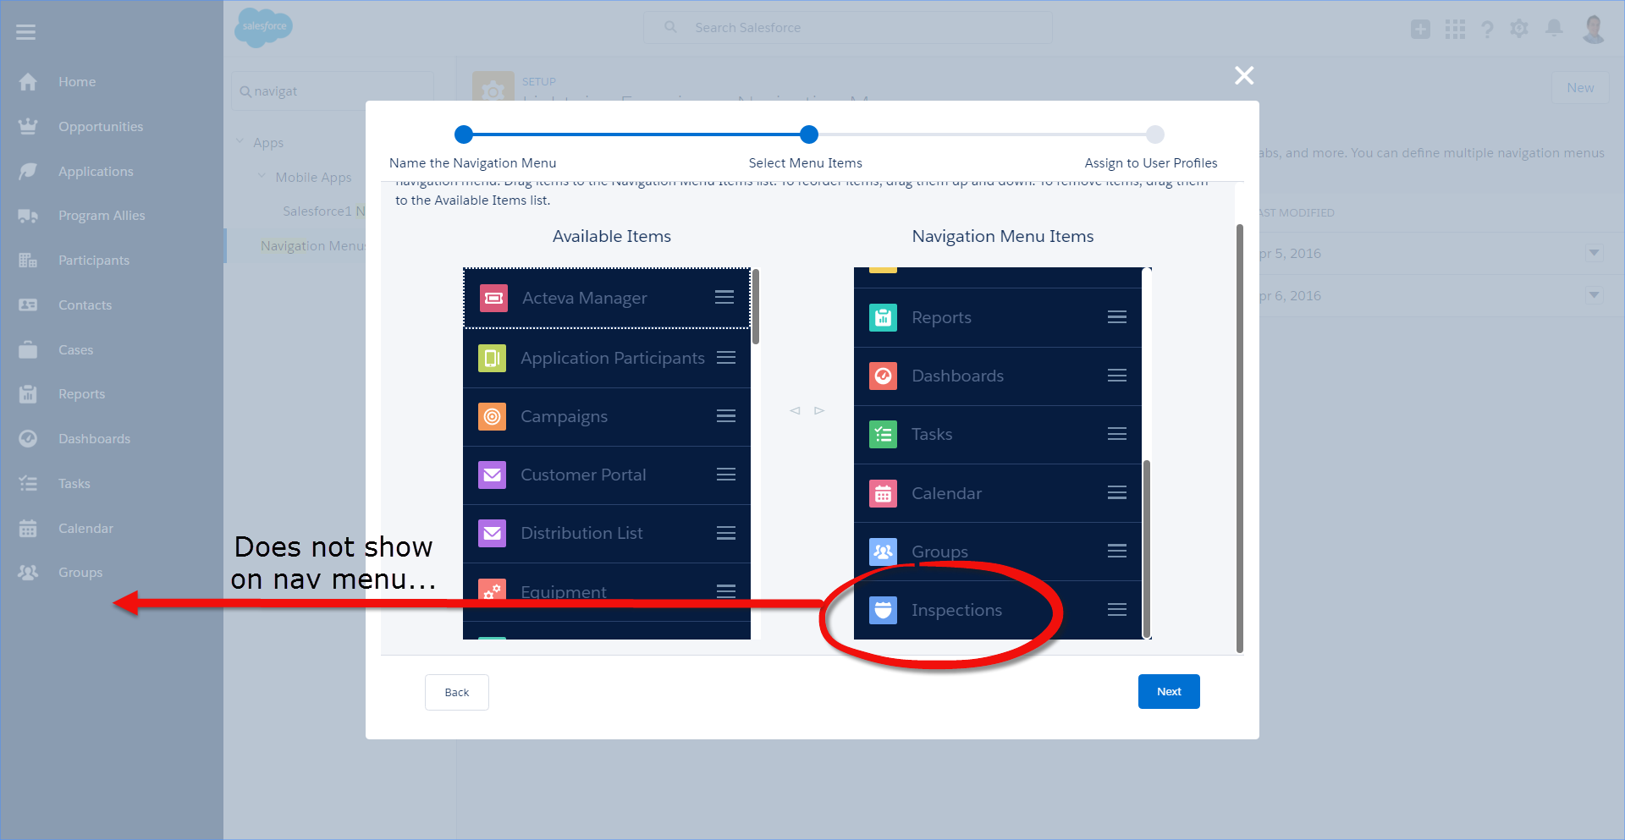Click the Program Allies truck icon
This screenshot has width=1625, height=840.
[28, 216]
